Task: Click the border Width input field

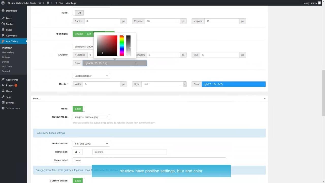Action: 102,84
